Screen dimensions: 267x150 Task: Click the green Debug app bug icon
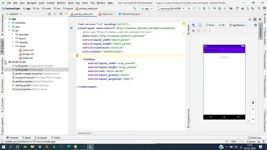(x=204, y=8)
